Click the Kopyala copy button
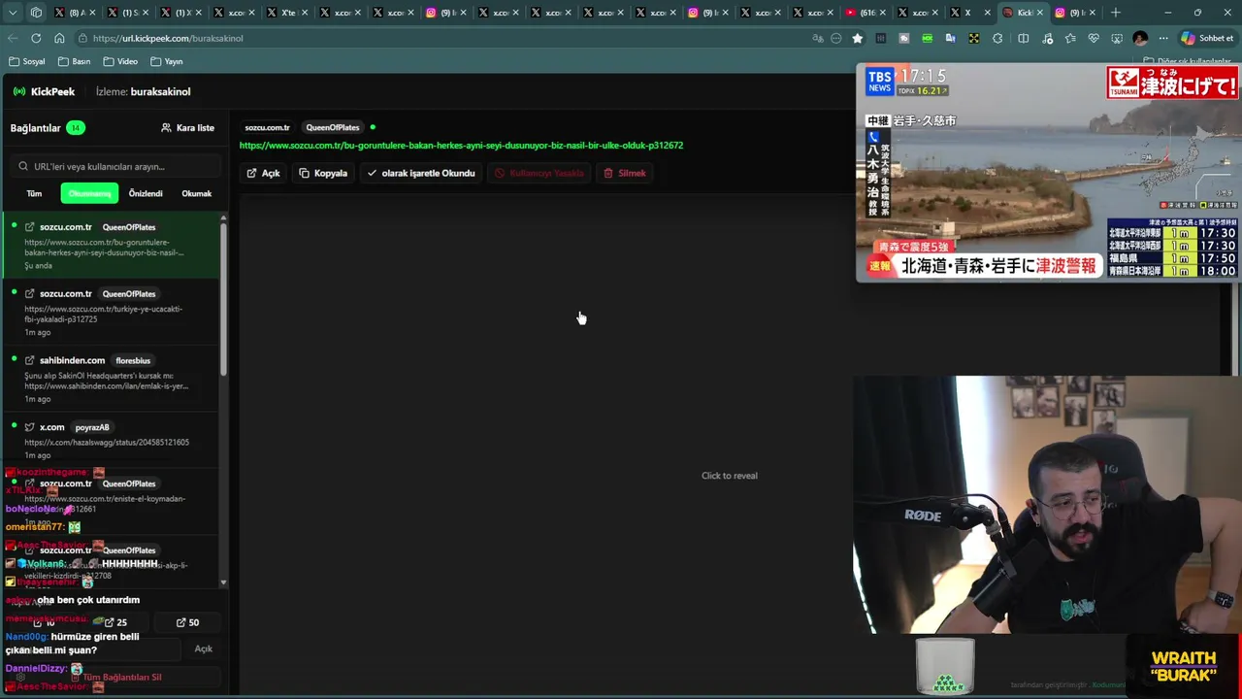The image size is (1242, 699). [x=323, y=173]
